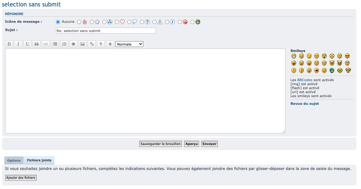361x189 pixels.
Task: Pick the warning triangle message icon radio
Action: [155, 22]
